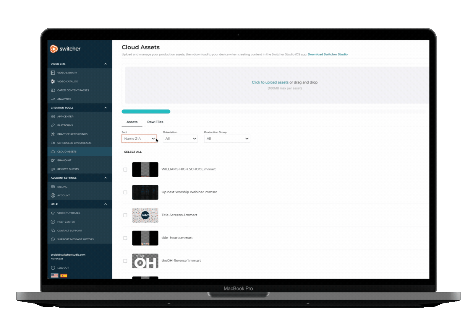This screenshot has height=328, width=473.
Task: Open Video Catalog icon in sidebar
Action: (53, 81)
